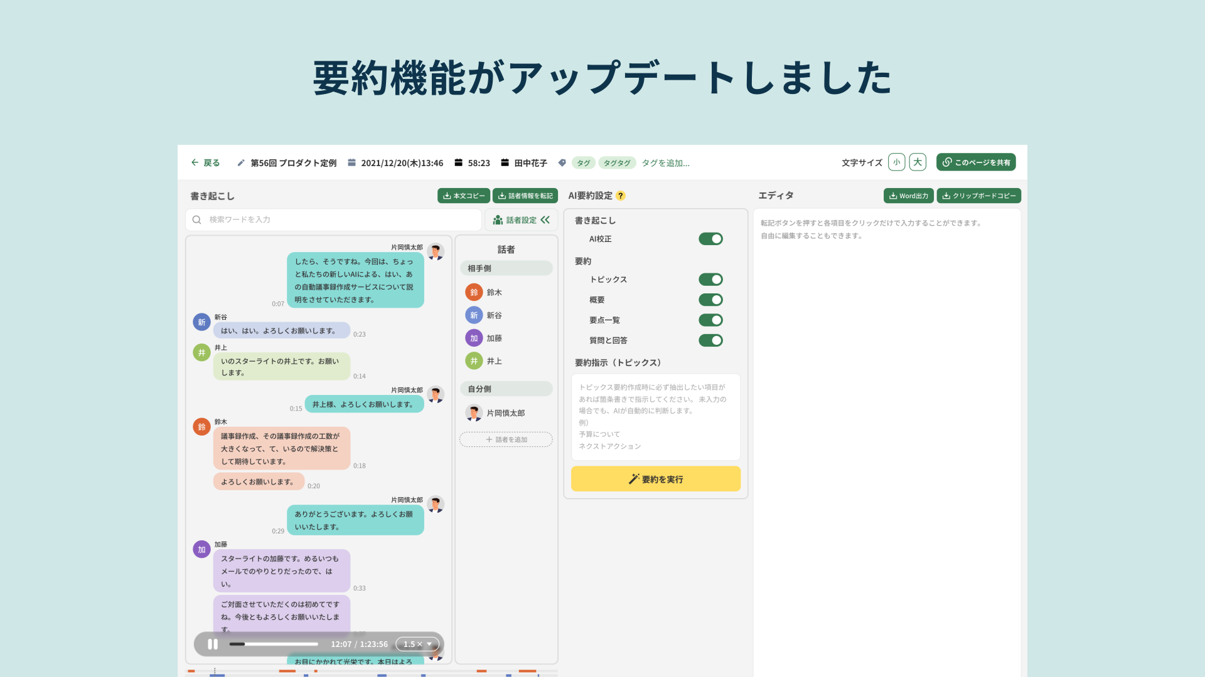
Task: Toggle AI校正 switch off
Action: pos(710,239)
